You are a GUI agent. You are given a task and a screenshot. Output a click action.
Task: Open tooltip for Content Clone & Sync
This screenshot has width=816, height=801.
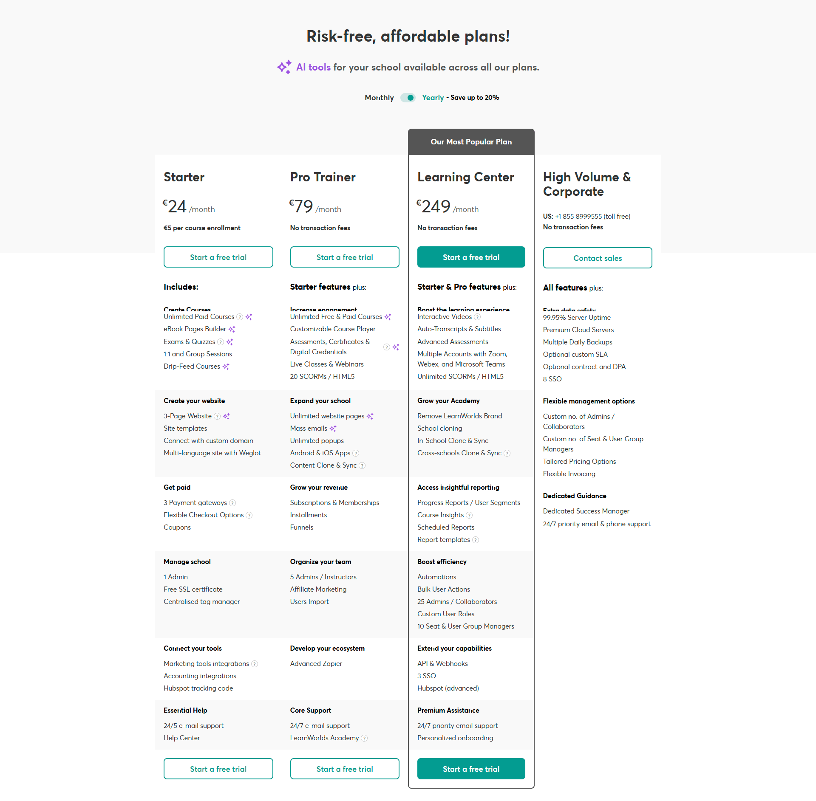(x=362, y=465)
